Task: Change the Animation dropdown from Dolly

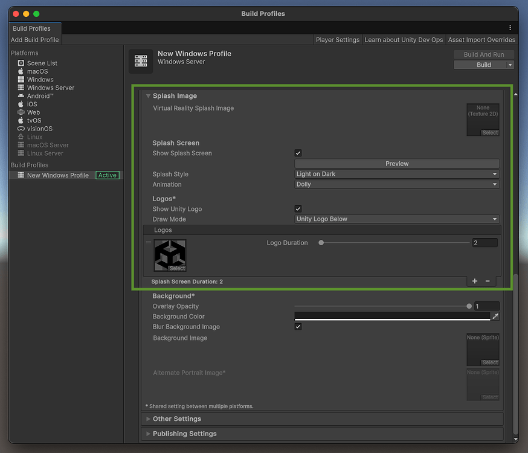Action: coord(397,184)
